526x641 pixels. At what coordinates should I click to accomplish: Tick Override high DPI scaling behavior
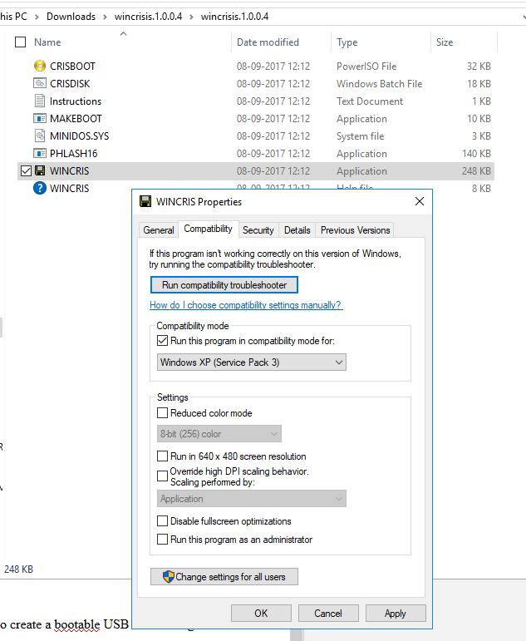click(162, 476)
